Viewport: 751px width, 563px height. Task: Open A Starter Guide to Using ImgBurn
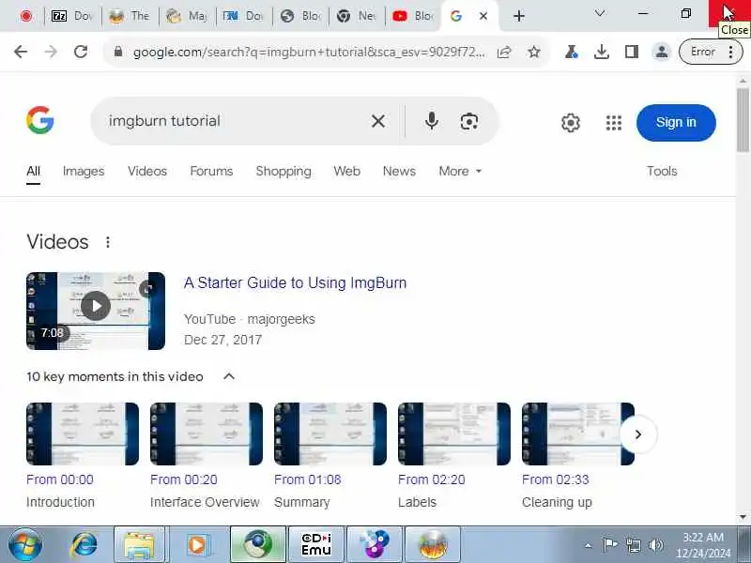[x=295, y=283]
